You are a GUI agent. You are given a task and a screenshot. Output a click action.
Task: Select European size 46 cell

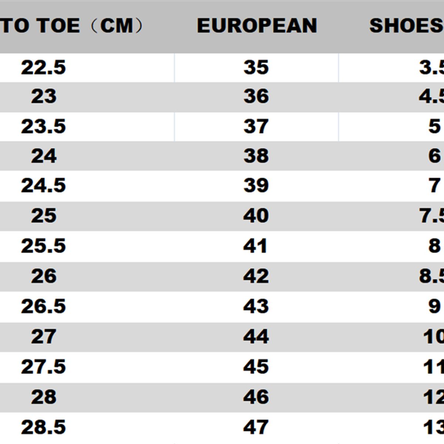[256, 397]
